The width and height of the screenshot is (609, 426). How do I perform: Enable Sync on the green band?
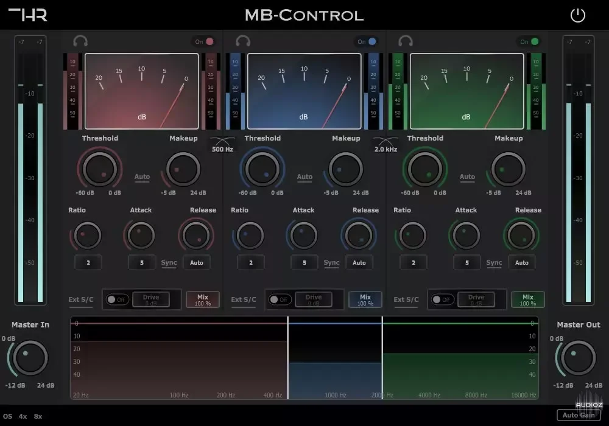(x=494, y=263)
